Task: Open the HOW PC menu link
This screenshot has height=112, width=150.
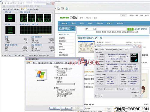Action: 110,23
